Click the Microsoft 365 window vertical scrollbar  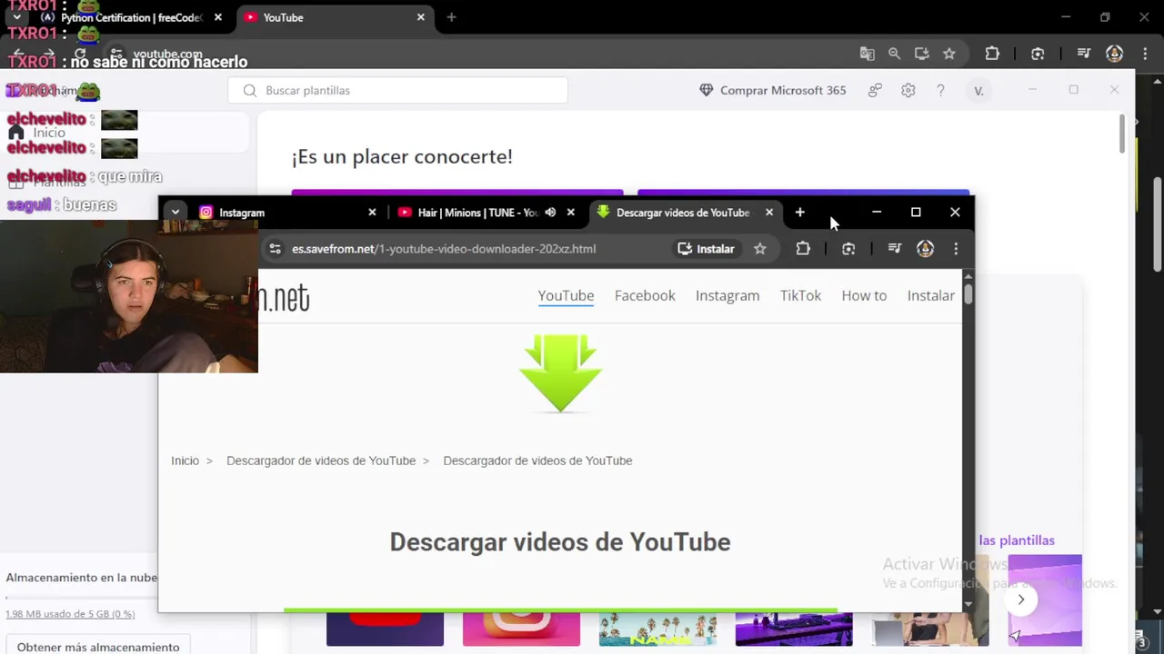1122,134
